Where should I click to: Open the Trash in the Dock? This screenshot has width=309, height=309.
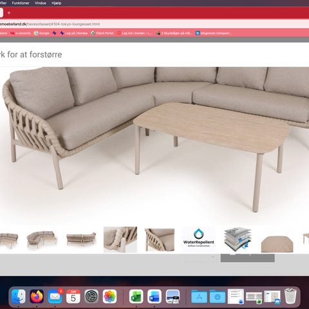point(290,296)
